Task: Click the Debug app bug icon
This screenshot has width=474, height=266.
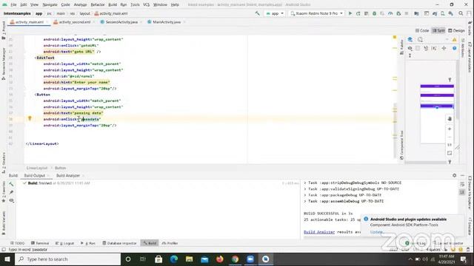Action: 374,13
